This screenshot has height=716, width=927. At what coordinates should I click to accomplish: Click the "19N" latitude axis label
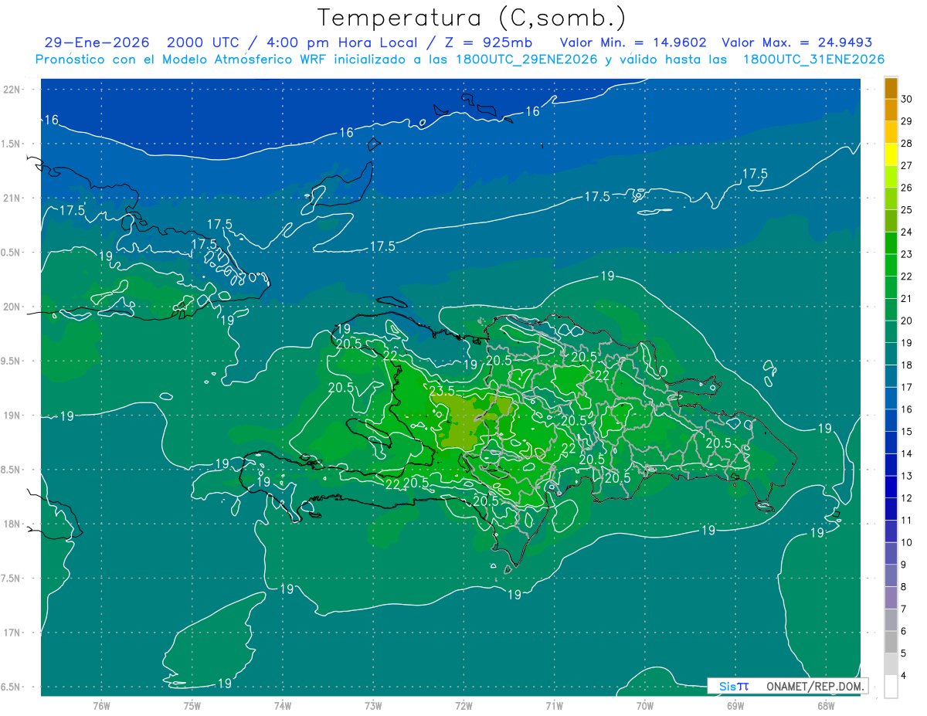click(12, 416)
